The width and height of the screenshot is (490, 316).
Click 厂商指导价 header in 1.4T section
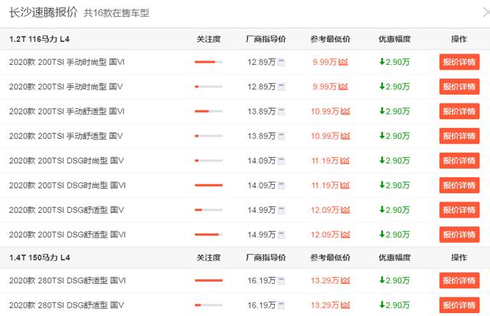tap(266, 258)
